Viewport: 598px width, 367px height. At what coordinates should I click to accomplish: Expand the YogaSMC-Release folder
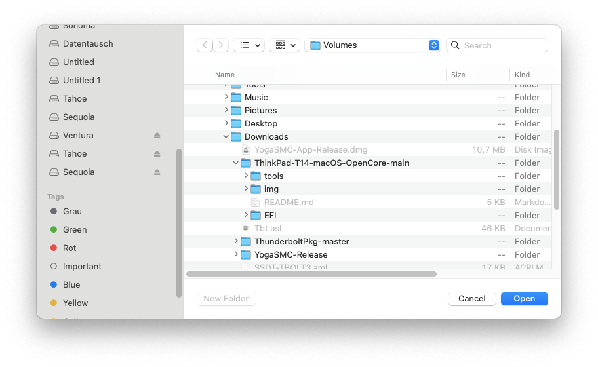pos(236,254)
